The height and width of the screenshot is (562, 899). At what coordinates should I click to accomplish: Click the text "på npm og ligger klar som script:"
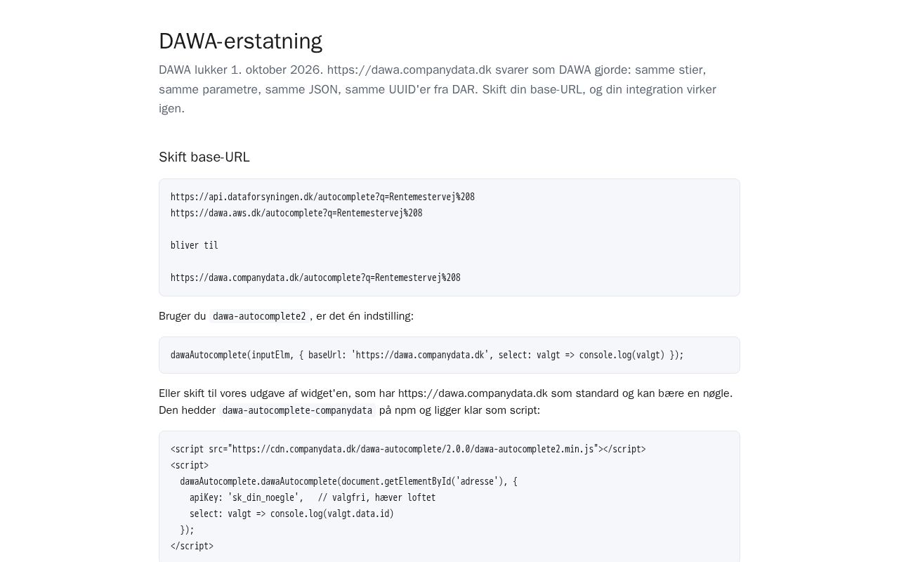coord(459,410)
